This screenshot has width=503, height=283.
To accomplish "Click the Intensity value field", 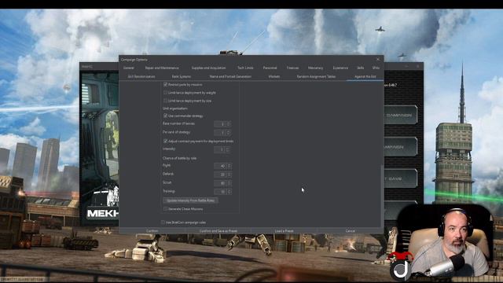I will [219, 149].
